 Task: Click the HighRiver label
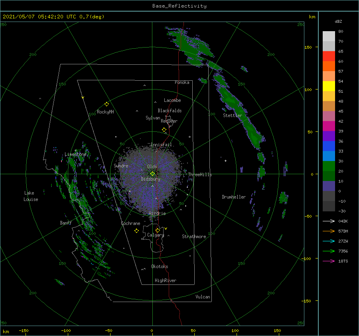click(166, 280)
